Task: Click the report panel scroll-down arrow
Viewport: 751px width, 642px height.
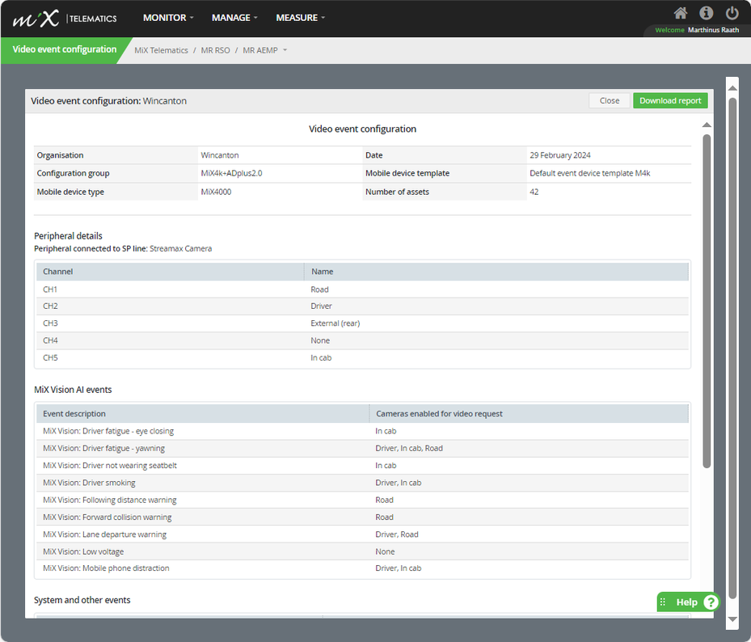Action: pyautogui.click(x=732, y=619)
